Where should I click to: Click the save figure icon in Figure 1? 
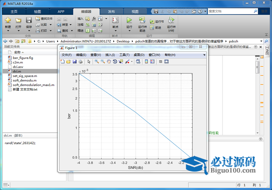click(x=75, y=62)
